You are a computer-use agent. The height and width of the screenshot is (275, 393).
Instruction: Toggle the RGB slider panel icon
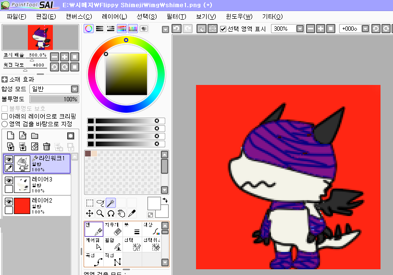coord(99,28)
